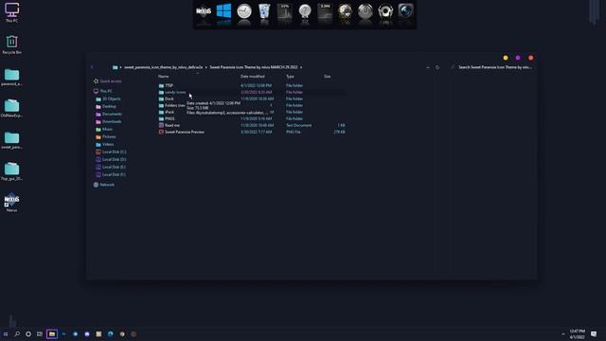606x341 pixels.
Task: Select the Nexus desktop shortcut
Action: coord(11,203)
